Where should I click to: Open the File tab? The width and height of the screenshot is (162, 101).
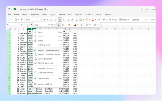9,14
